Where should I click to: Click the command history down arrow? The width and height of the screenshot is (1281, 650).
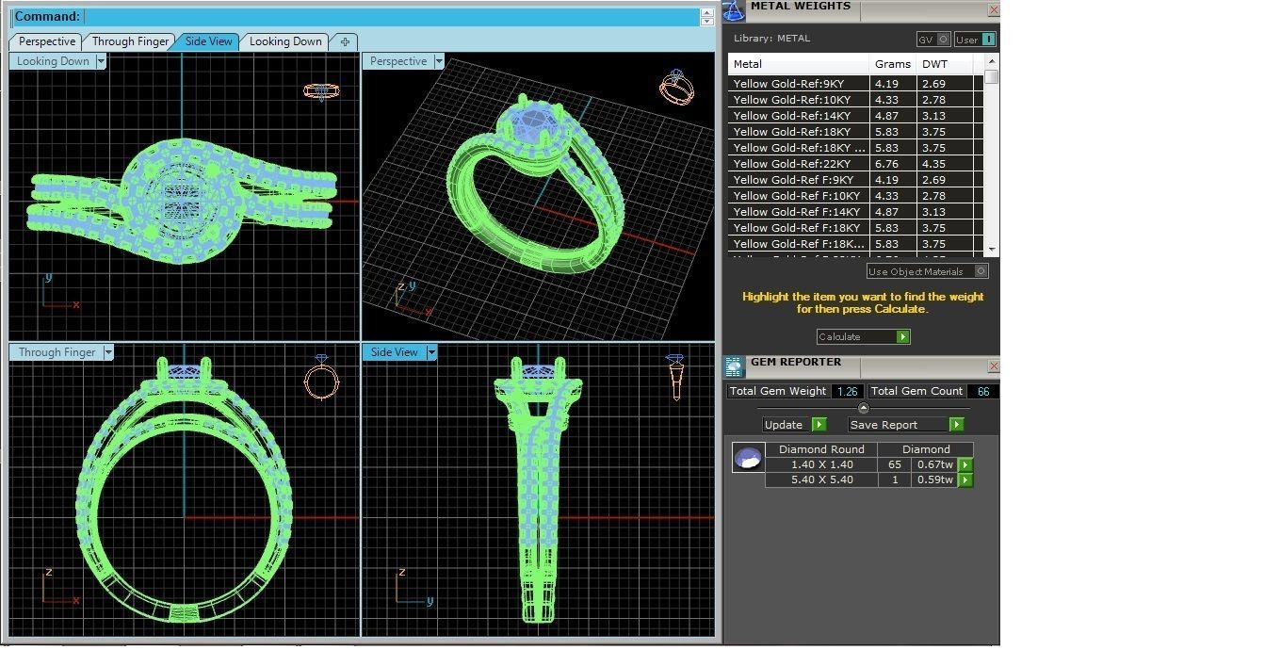(x=707, y=21)
